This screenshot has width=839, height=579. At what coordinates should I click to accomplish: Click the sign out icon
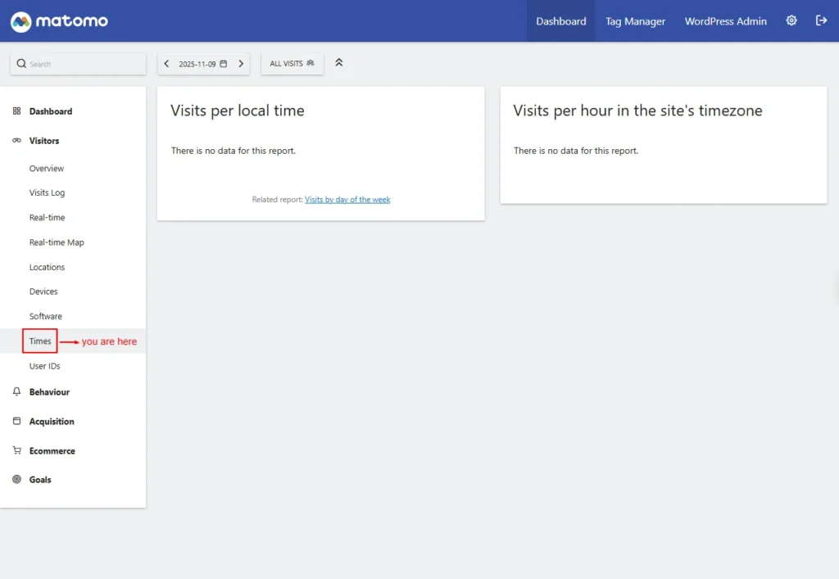pyautogui.click(x=821, y=21)
